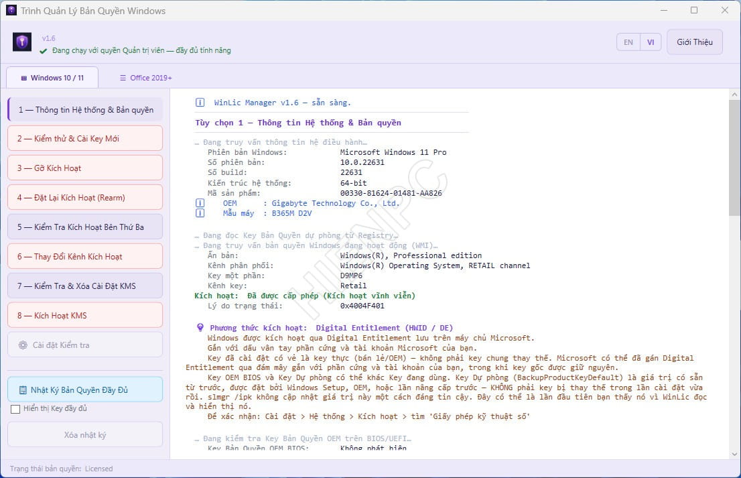
Task: Click the model value B365M D2V
Action: (291, 213)
